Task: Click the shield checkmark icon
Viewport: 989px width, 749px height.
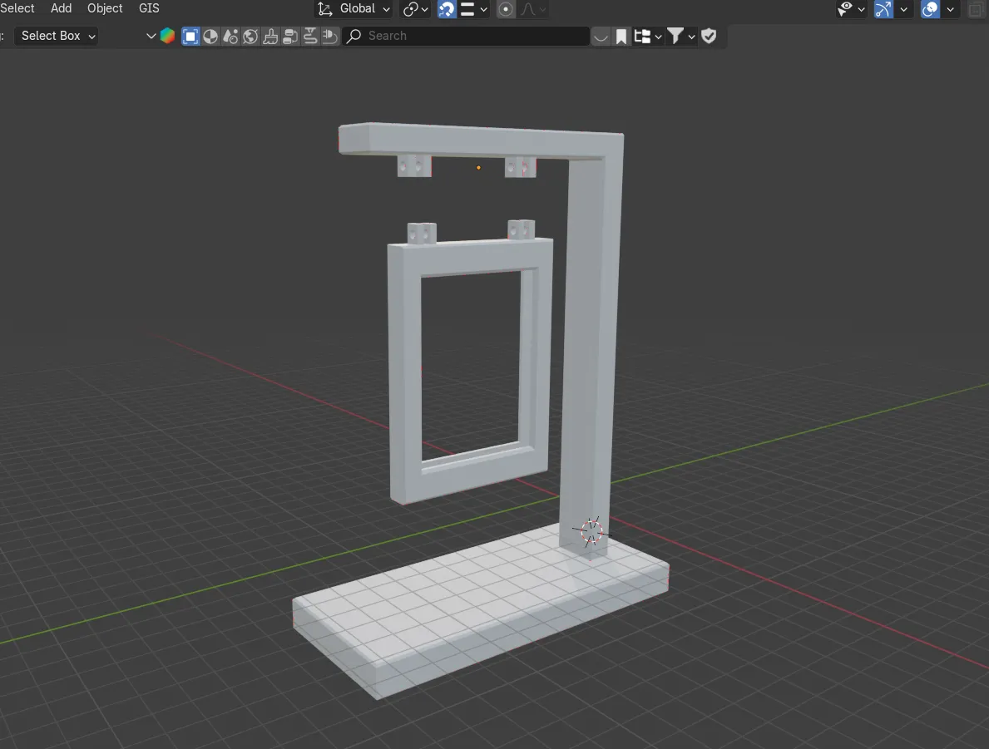Action: [709, 36]
